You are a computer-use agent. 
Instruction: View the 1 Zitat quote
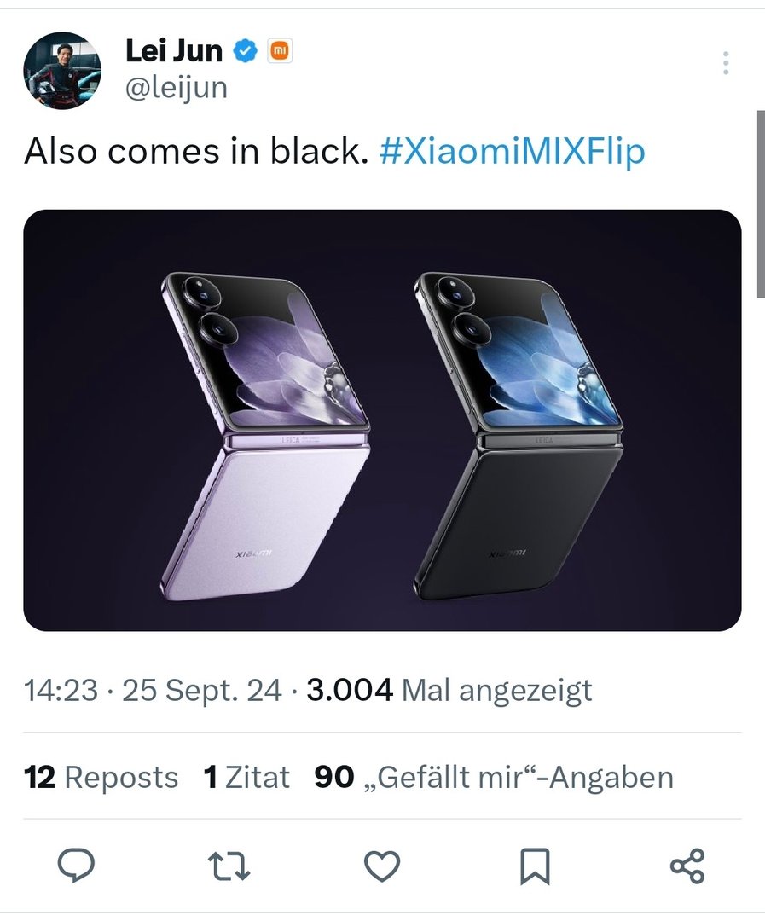(x=246, y=777)
